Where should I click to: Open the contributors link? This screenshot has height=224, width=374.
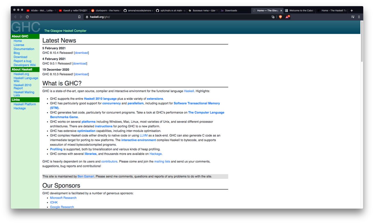[x=109, y=162]
